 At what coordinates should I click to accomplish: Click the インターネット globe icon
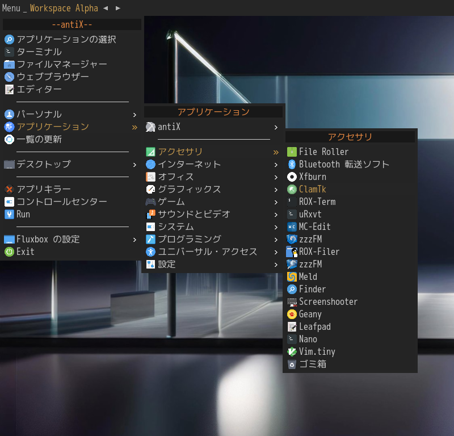[x=150, y=164]
